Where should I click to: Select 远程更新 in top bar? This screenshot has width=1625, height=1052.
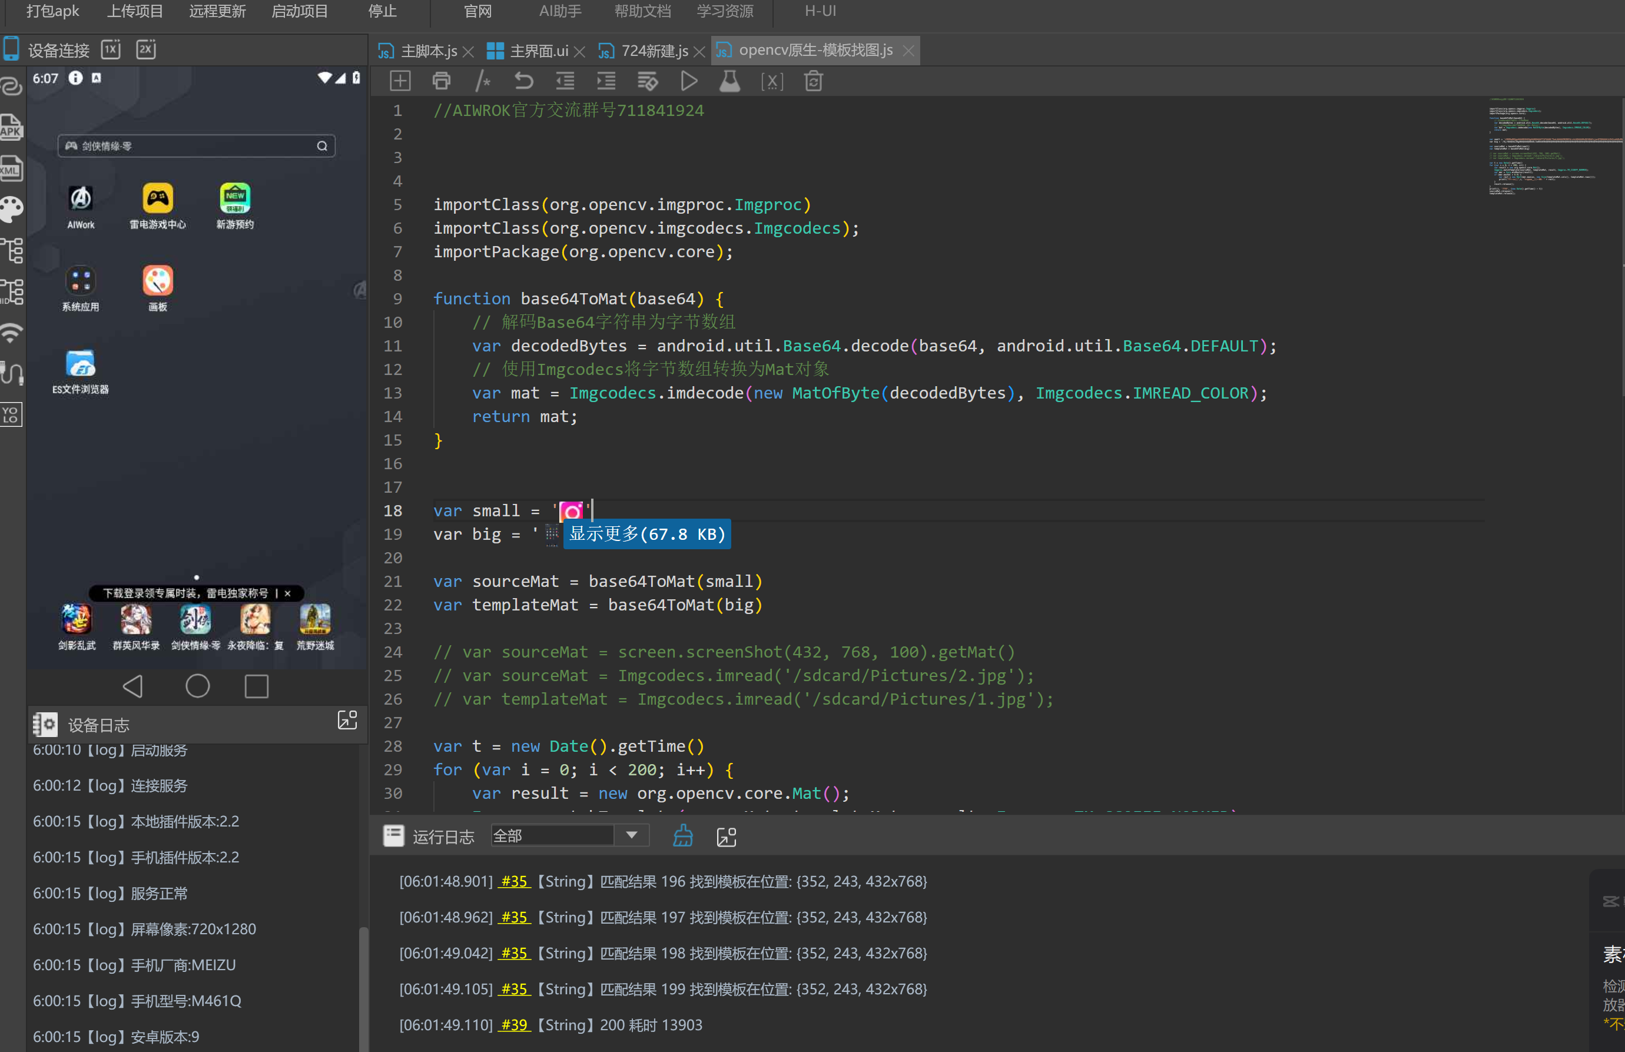217,11
